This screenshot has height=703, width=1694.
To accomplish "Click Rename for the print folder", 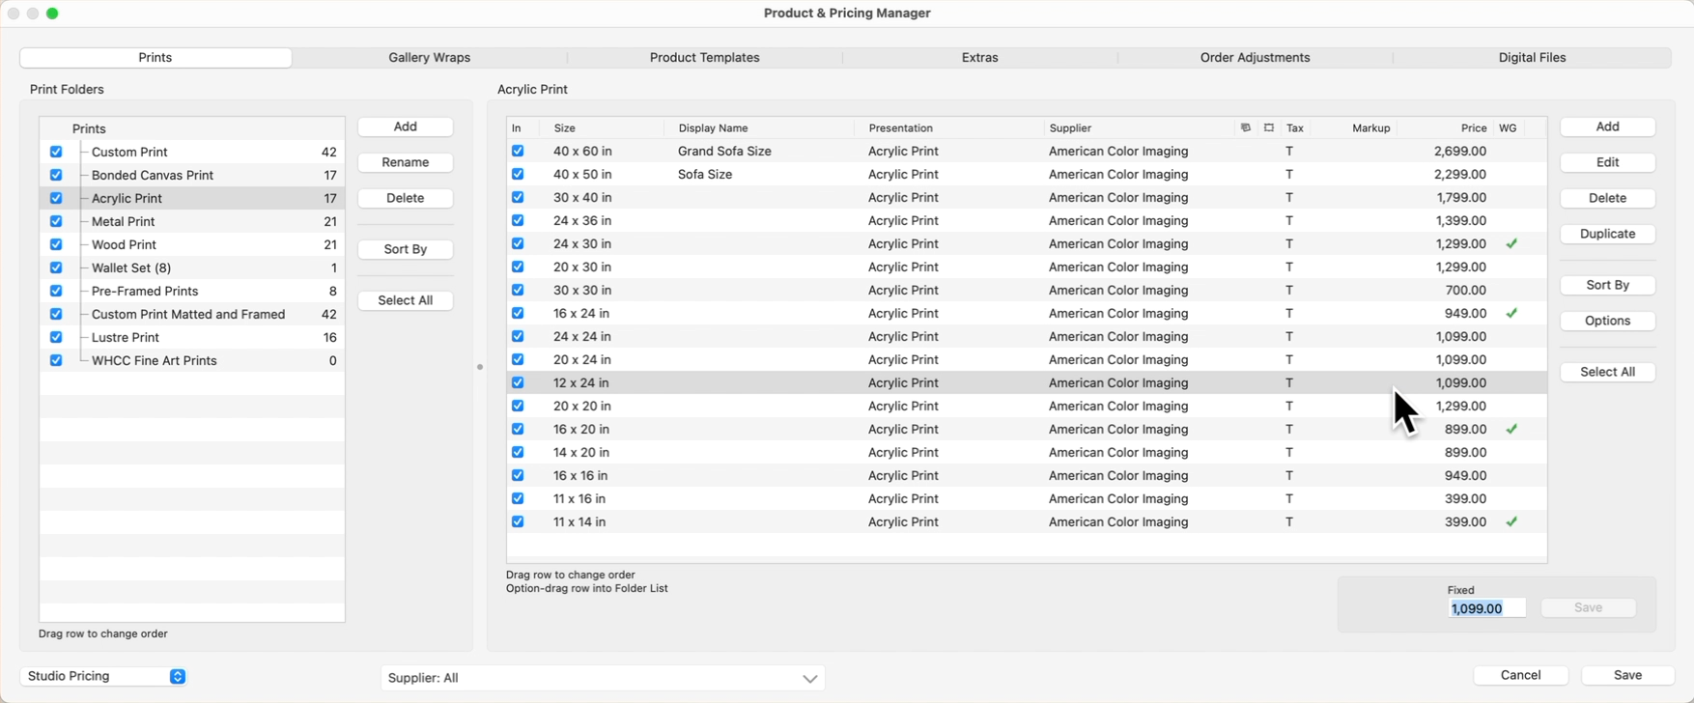I will pyautogui.click(x=405, y=163).
